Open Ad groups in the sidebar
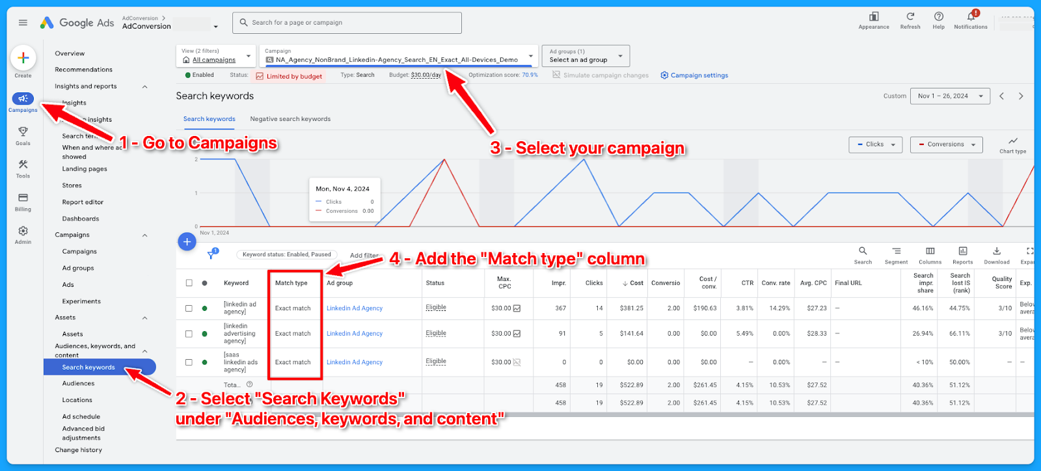The height and width of the screenshot is (471, 1041). pos(78,268)
